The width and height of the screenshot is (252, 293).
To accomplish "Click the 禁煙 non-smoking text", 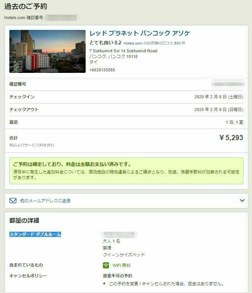I will [107, 248].
